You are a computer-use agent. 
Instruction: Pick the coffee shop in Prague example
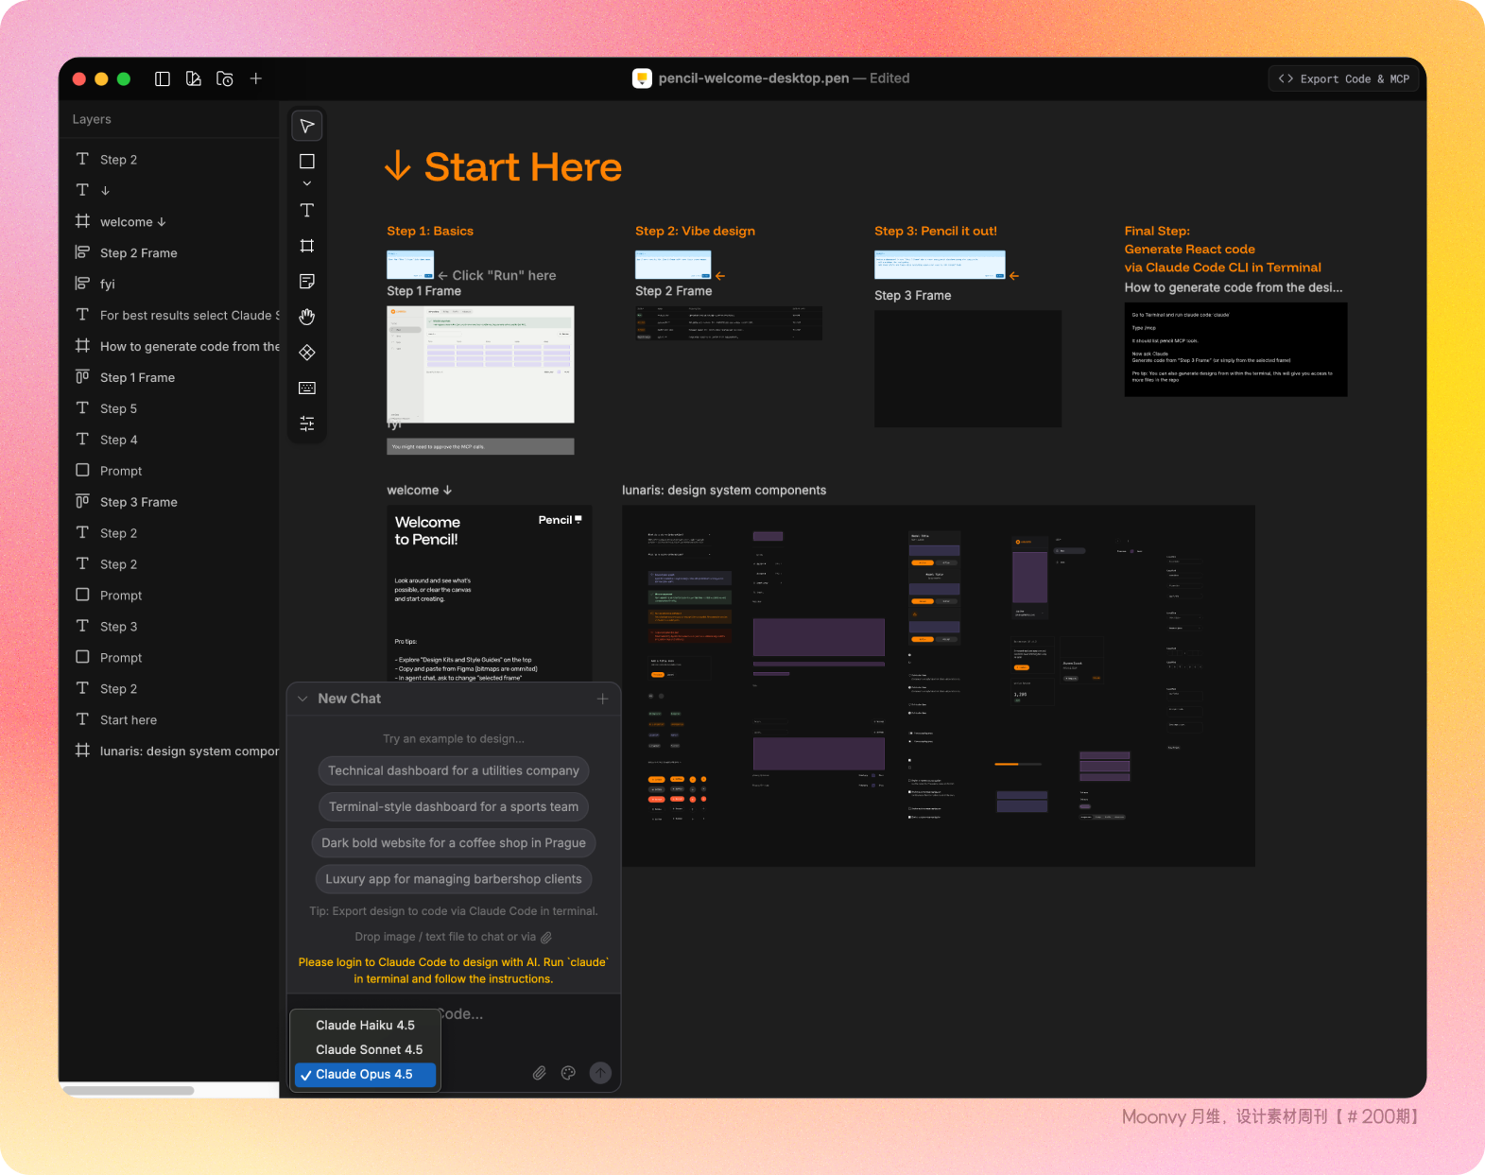coord(453,843)
